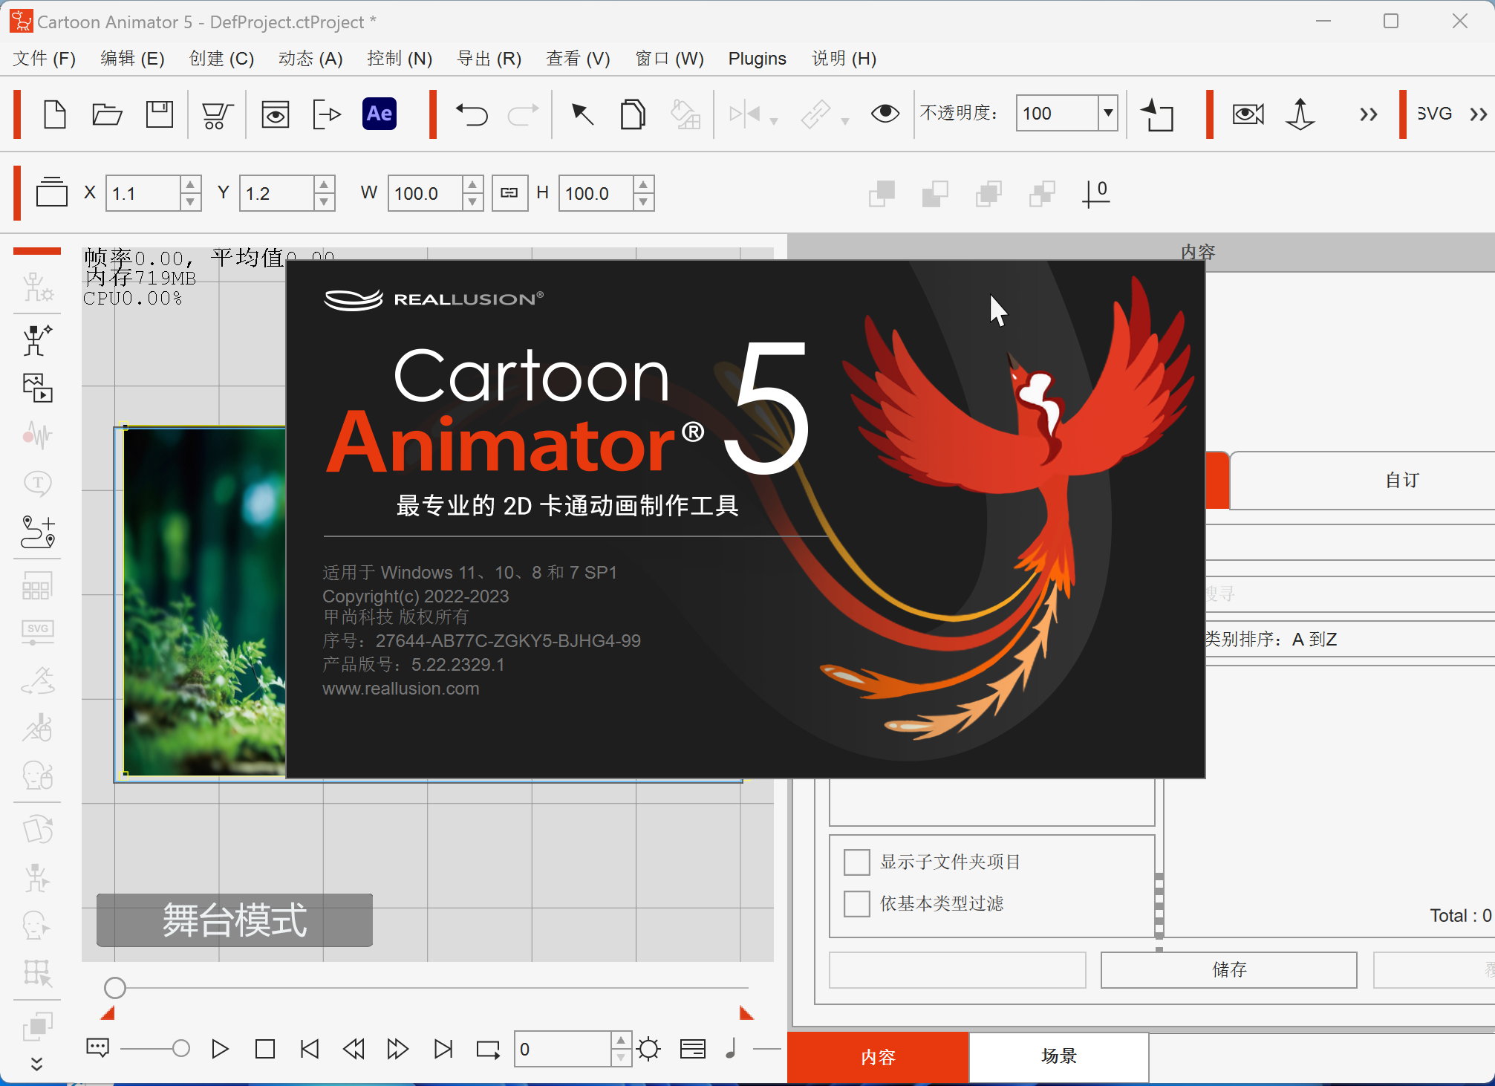Click the undo arrow in toolbar
The width and height of the screenshot is (1495, 1086).
click(x=472, y=114)
